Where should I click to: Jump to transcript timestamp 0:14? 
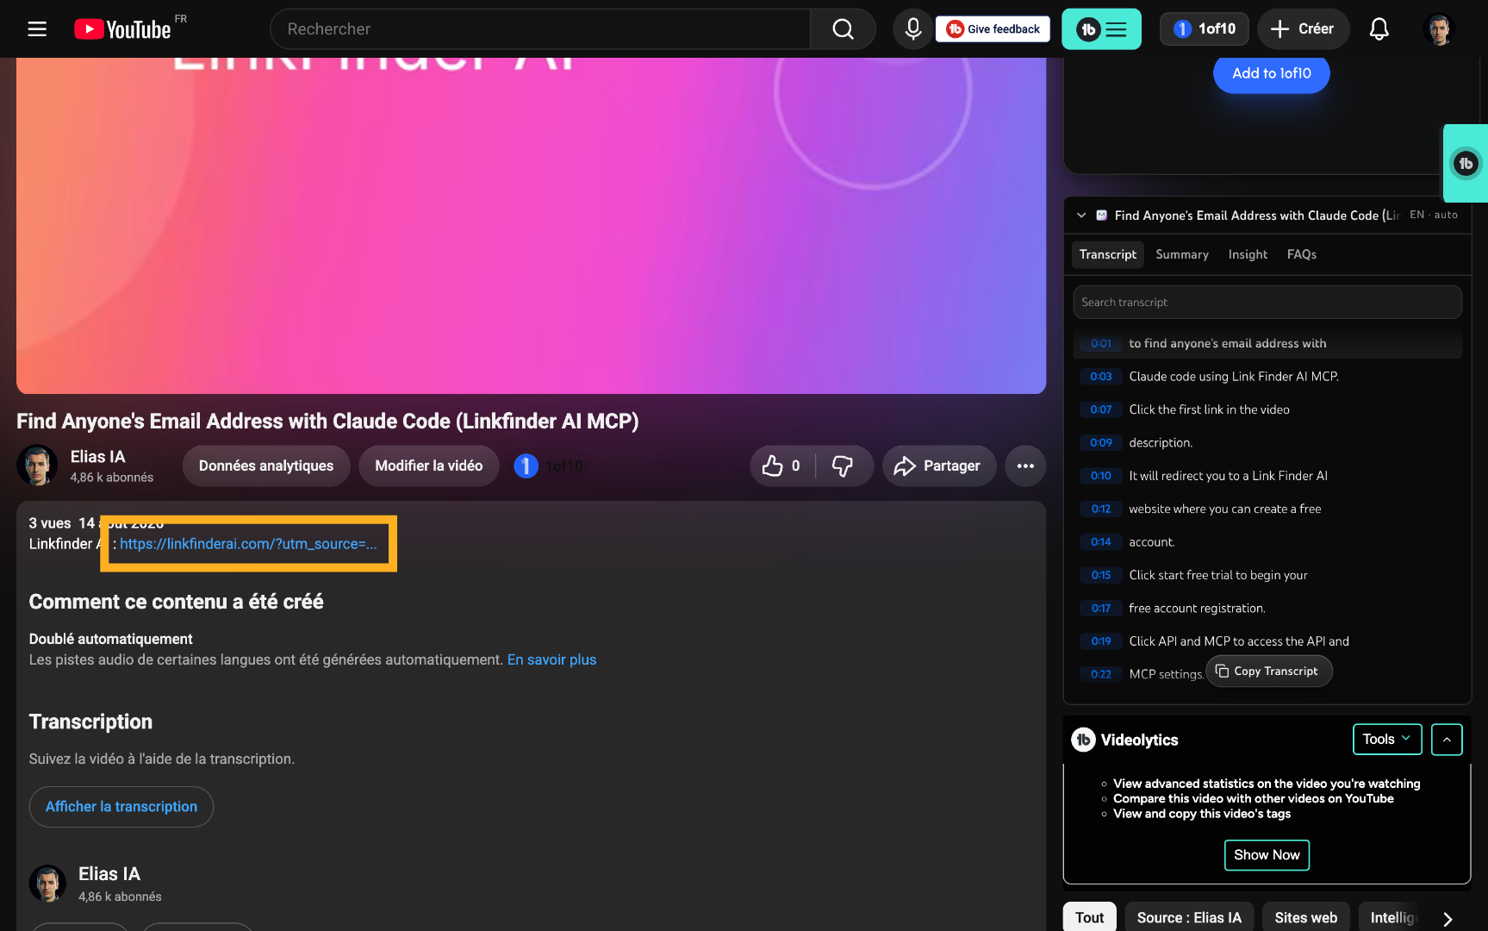point(1101,542)
